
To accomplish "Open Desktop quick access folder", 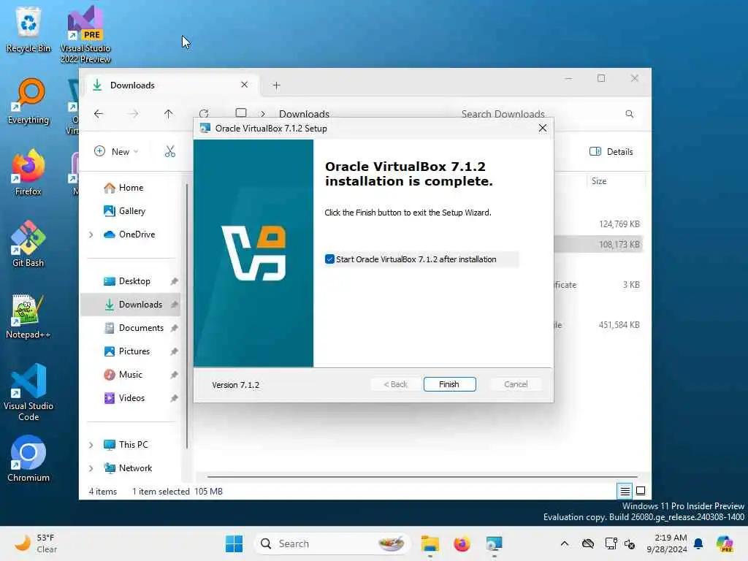I will pyautogui.click(x=134, y=281).
